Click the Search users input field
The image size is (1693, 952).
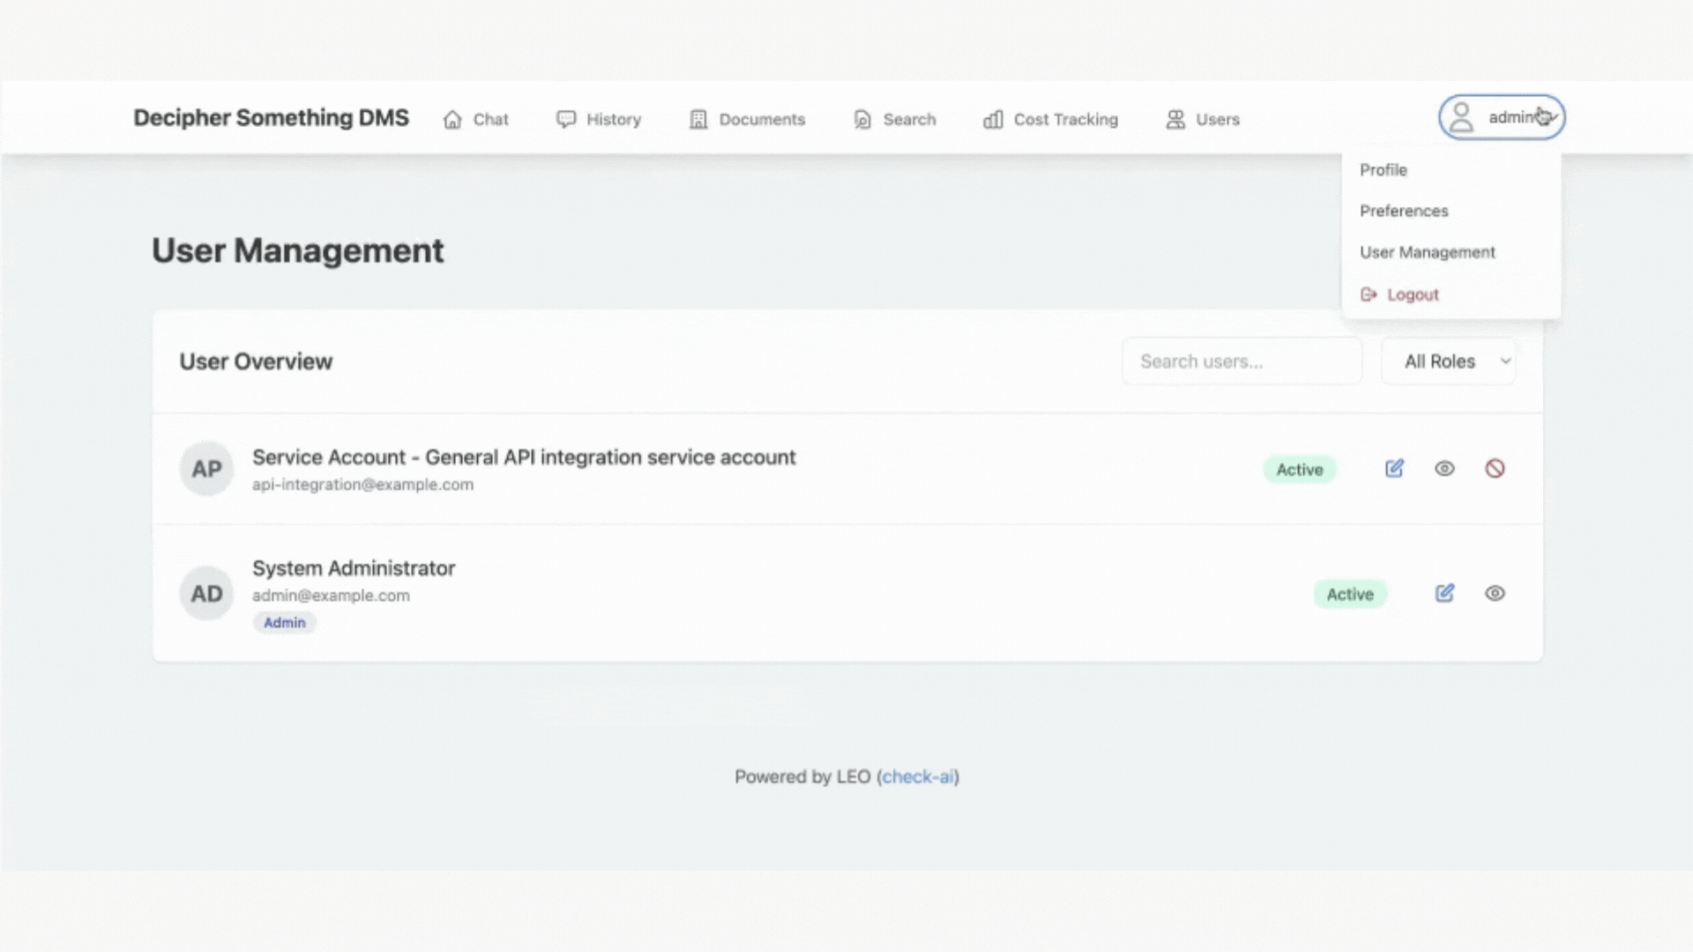click(x=1242, y=361)
